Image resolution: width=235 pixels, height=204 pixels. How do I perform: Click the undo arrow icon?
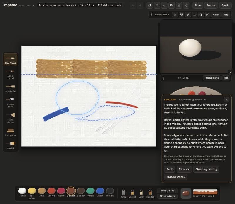(x=133, y=5)
